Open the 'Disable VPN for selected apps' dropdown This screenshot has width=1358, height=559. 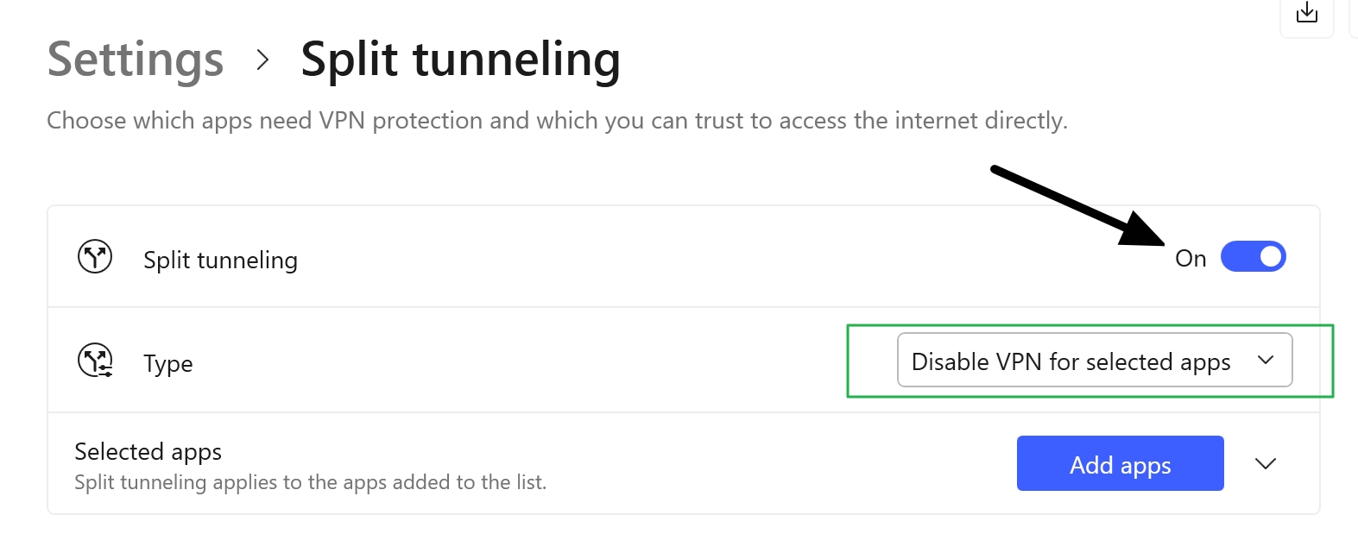pos(1093,361)
